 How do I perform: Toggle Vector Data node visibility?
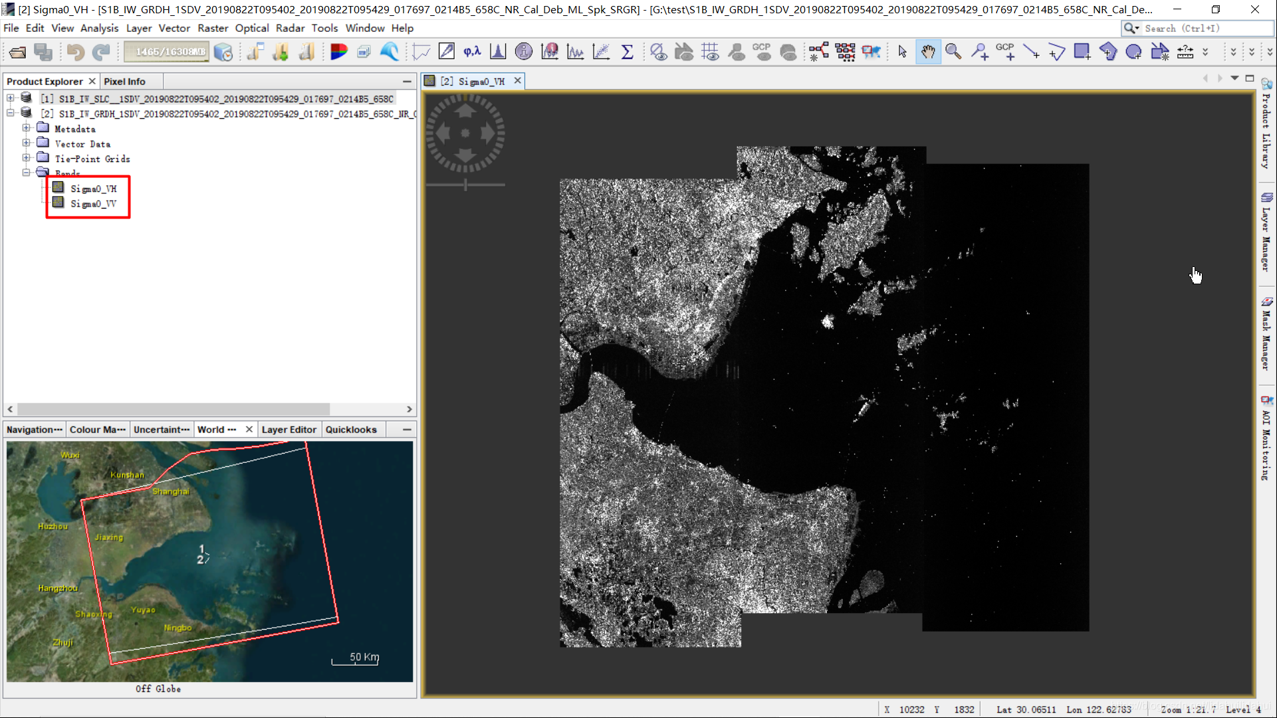coord(27,143)
